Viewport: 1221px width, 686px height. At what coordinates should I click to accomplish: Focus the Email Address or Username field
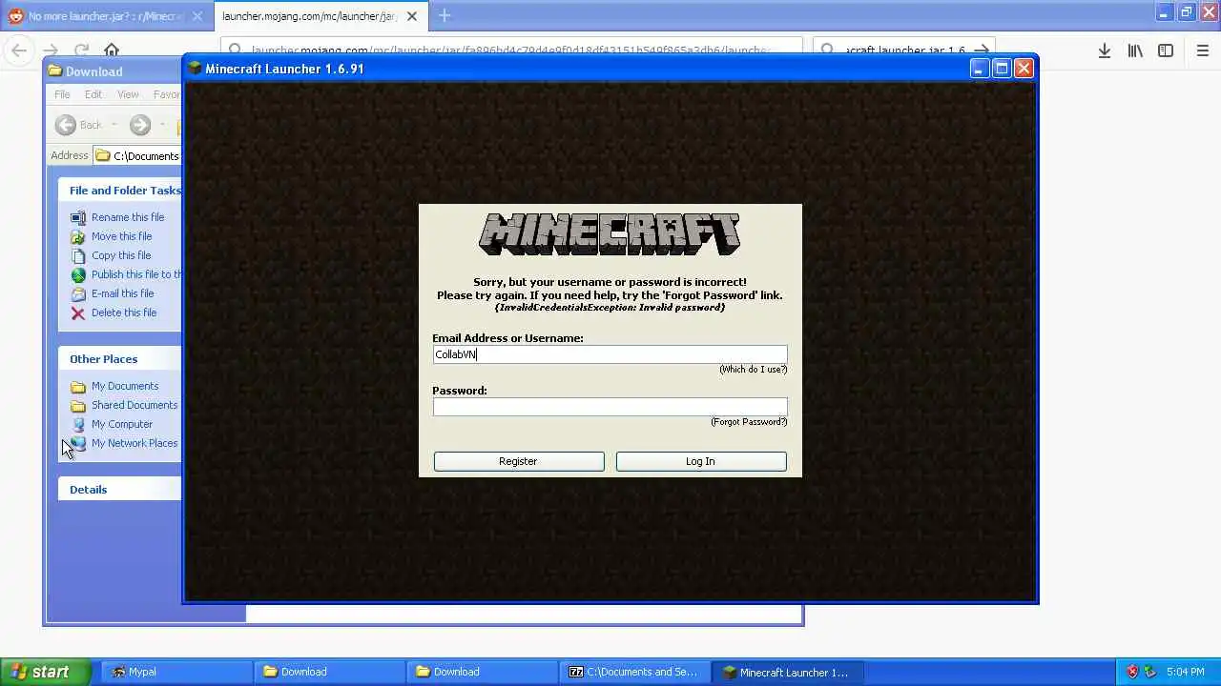pyautogui.click(x=610, y=354)
